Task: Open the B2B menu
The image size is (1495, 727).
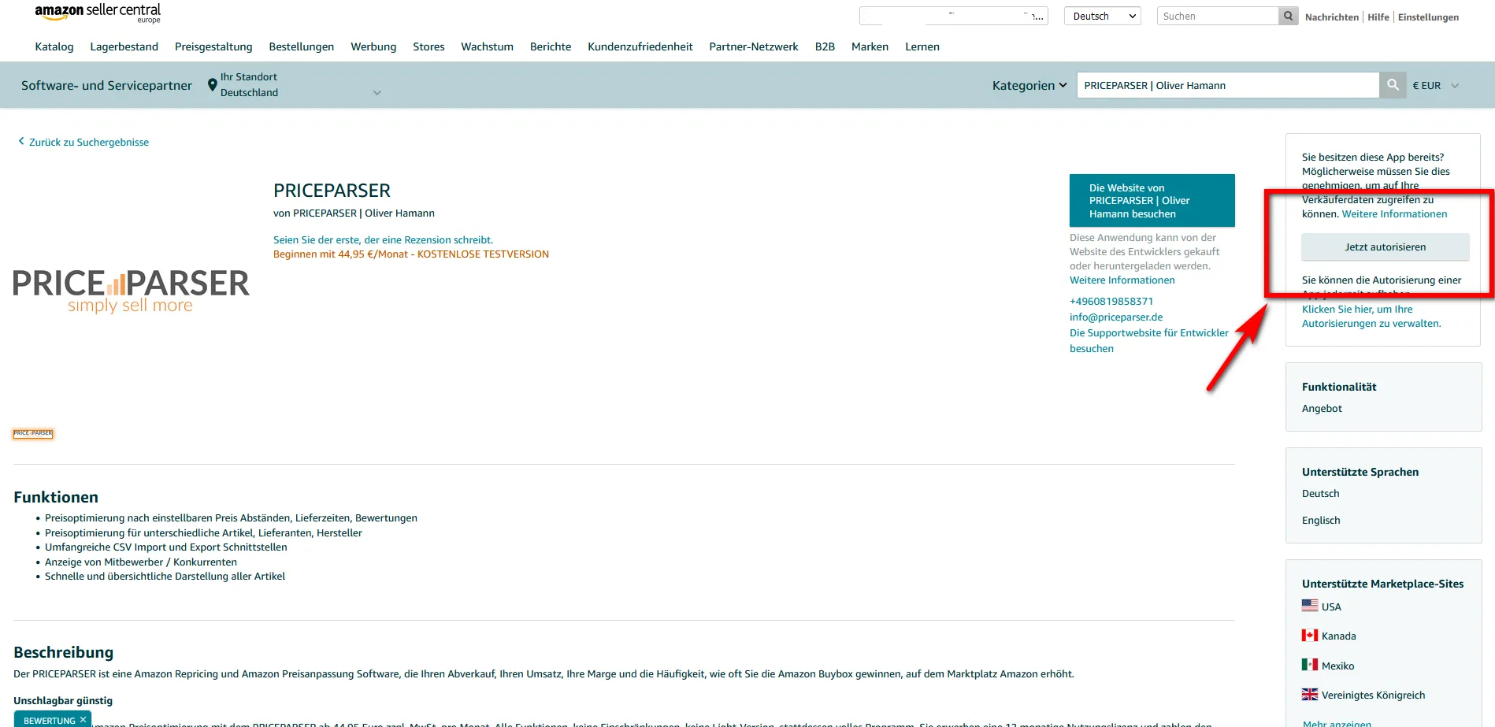Action: pos(825,46)
